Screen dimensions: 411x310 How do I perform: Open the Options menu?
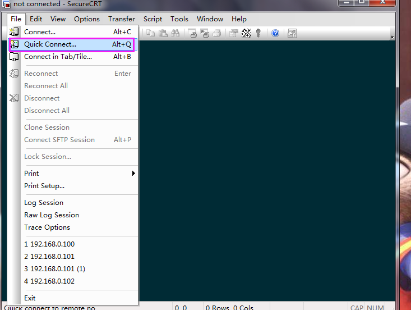click(x=87, y=19)
